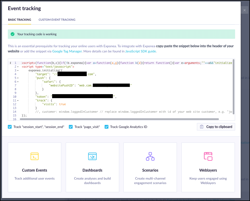This screenshot has height=201, width=250.
Task: Click "Track additional user events" description
Action: [34, 178]
